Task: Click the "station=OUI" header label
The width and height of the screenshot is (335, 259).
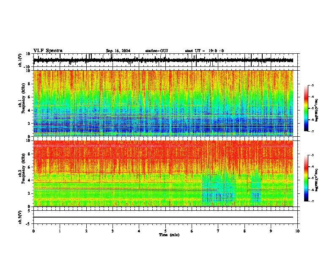Action: coord(157,51)
